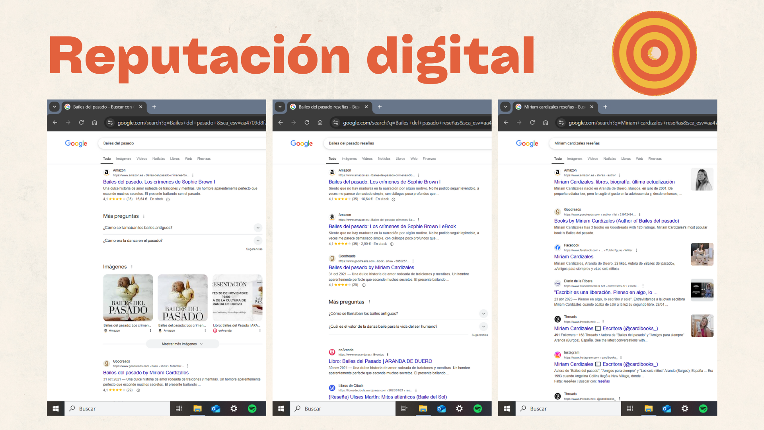
Task: Click the back arrow in the Bailes del pasado window
Action: 55,123
